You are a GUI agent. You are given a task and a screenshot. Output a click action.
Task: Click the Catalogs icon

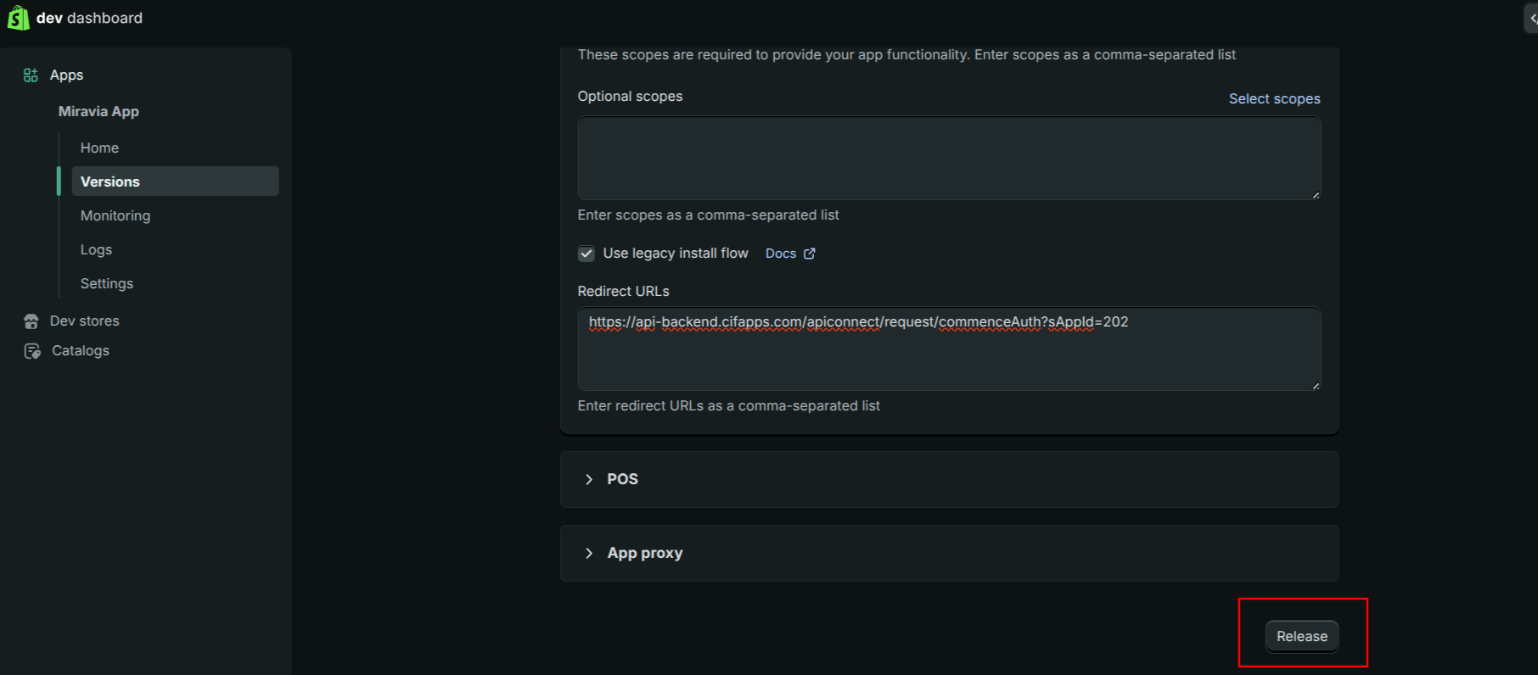pyautogui.click(x=32, y=351)
